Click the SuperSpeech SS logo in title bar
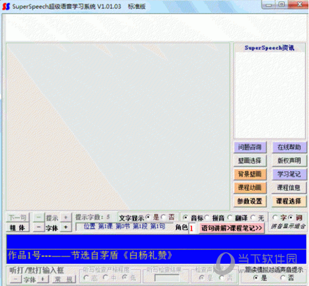Screen dimensions: 309x286 tap(6, 6)
